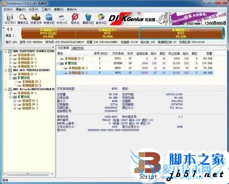
Task: Select the 本地磁盘(J:) row in partition table
Action: (135, 58)
